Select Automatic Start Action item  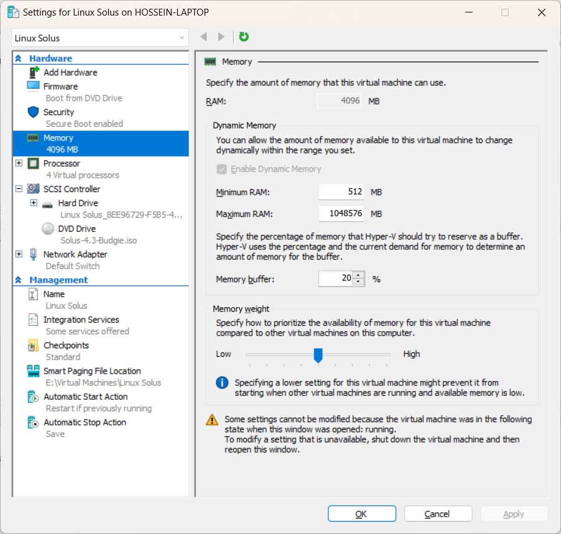101,402
